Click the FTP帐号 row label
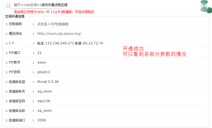This screenshot has height=128, width=212. click(x=14, y=62)
